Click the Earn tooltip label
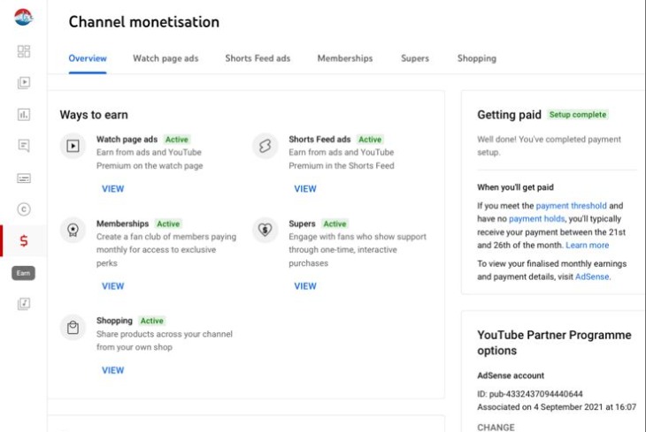The image size is (646, 432). [24, 273]
